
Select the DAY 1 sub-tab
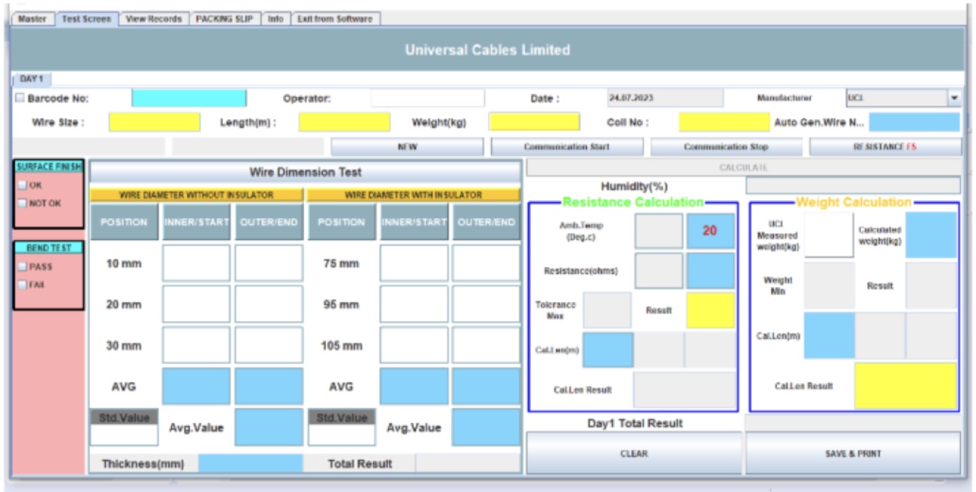32,79
